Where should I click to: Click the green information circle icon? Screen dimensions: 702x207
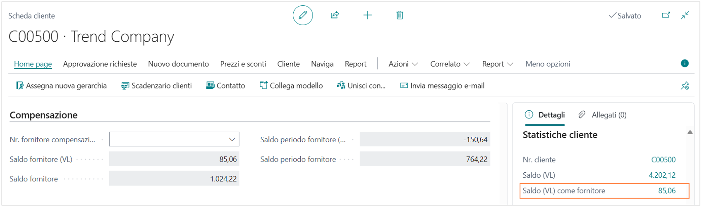[x=685, y=63]
